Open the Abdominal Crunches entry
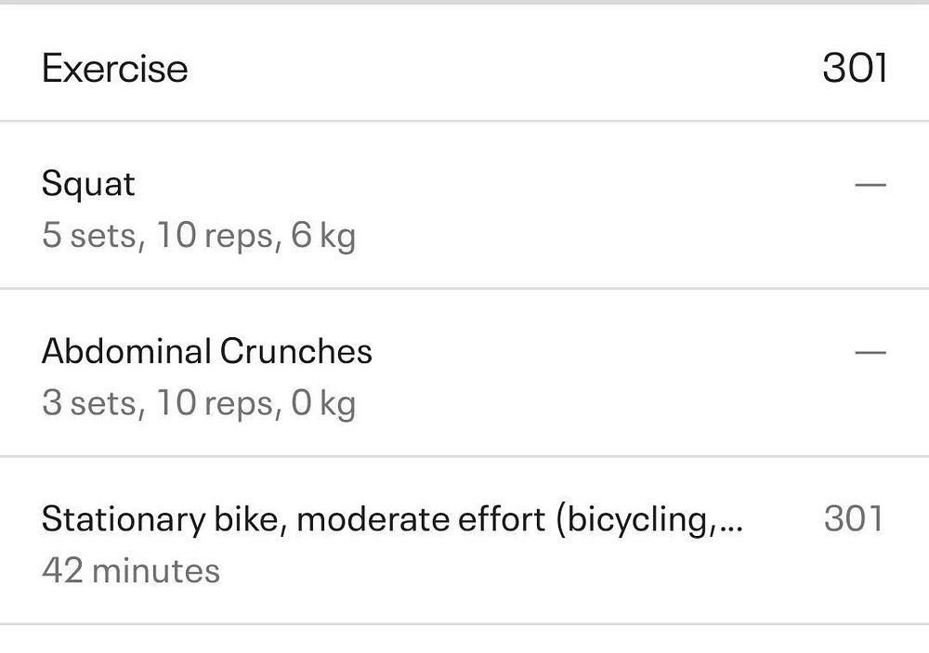The height and width of the screenshot is (653, 929). pyautogui.click(x=206, y=351)
